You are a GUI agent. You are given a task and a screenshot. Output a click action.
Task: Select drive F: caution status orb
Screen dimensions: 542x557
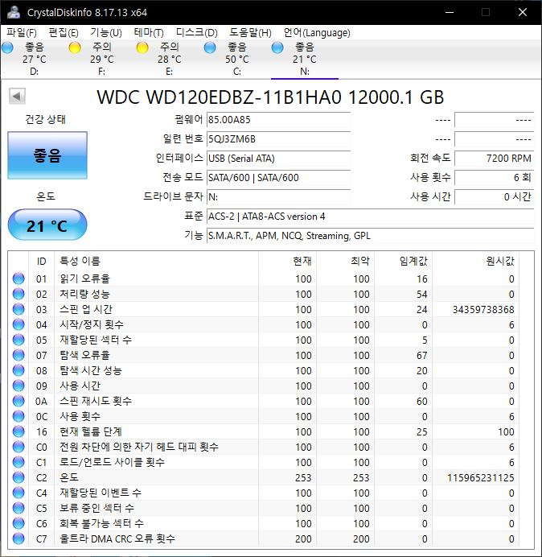pyautogui.click(x=75, y=47)
